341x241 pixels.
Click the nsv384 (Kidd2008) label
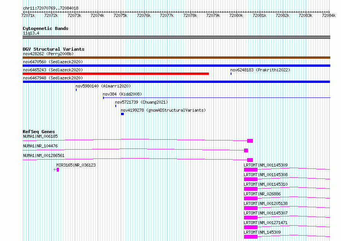122,94
